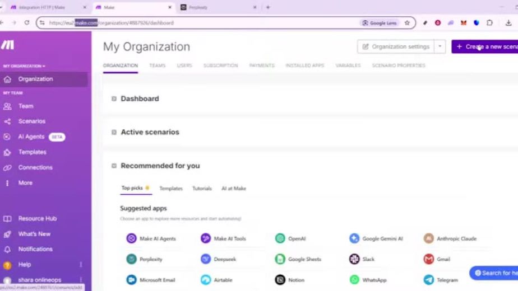Select the Make AI Agents app
The image size is (518, 291).
pos(151,238)
